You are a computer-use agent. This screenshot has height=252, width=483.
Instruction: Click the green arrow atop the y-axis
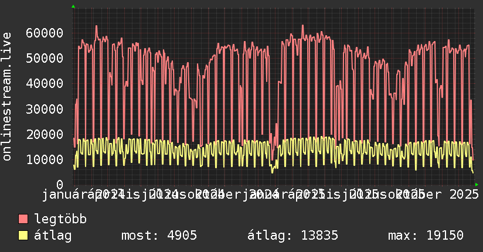73,6
